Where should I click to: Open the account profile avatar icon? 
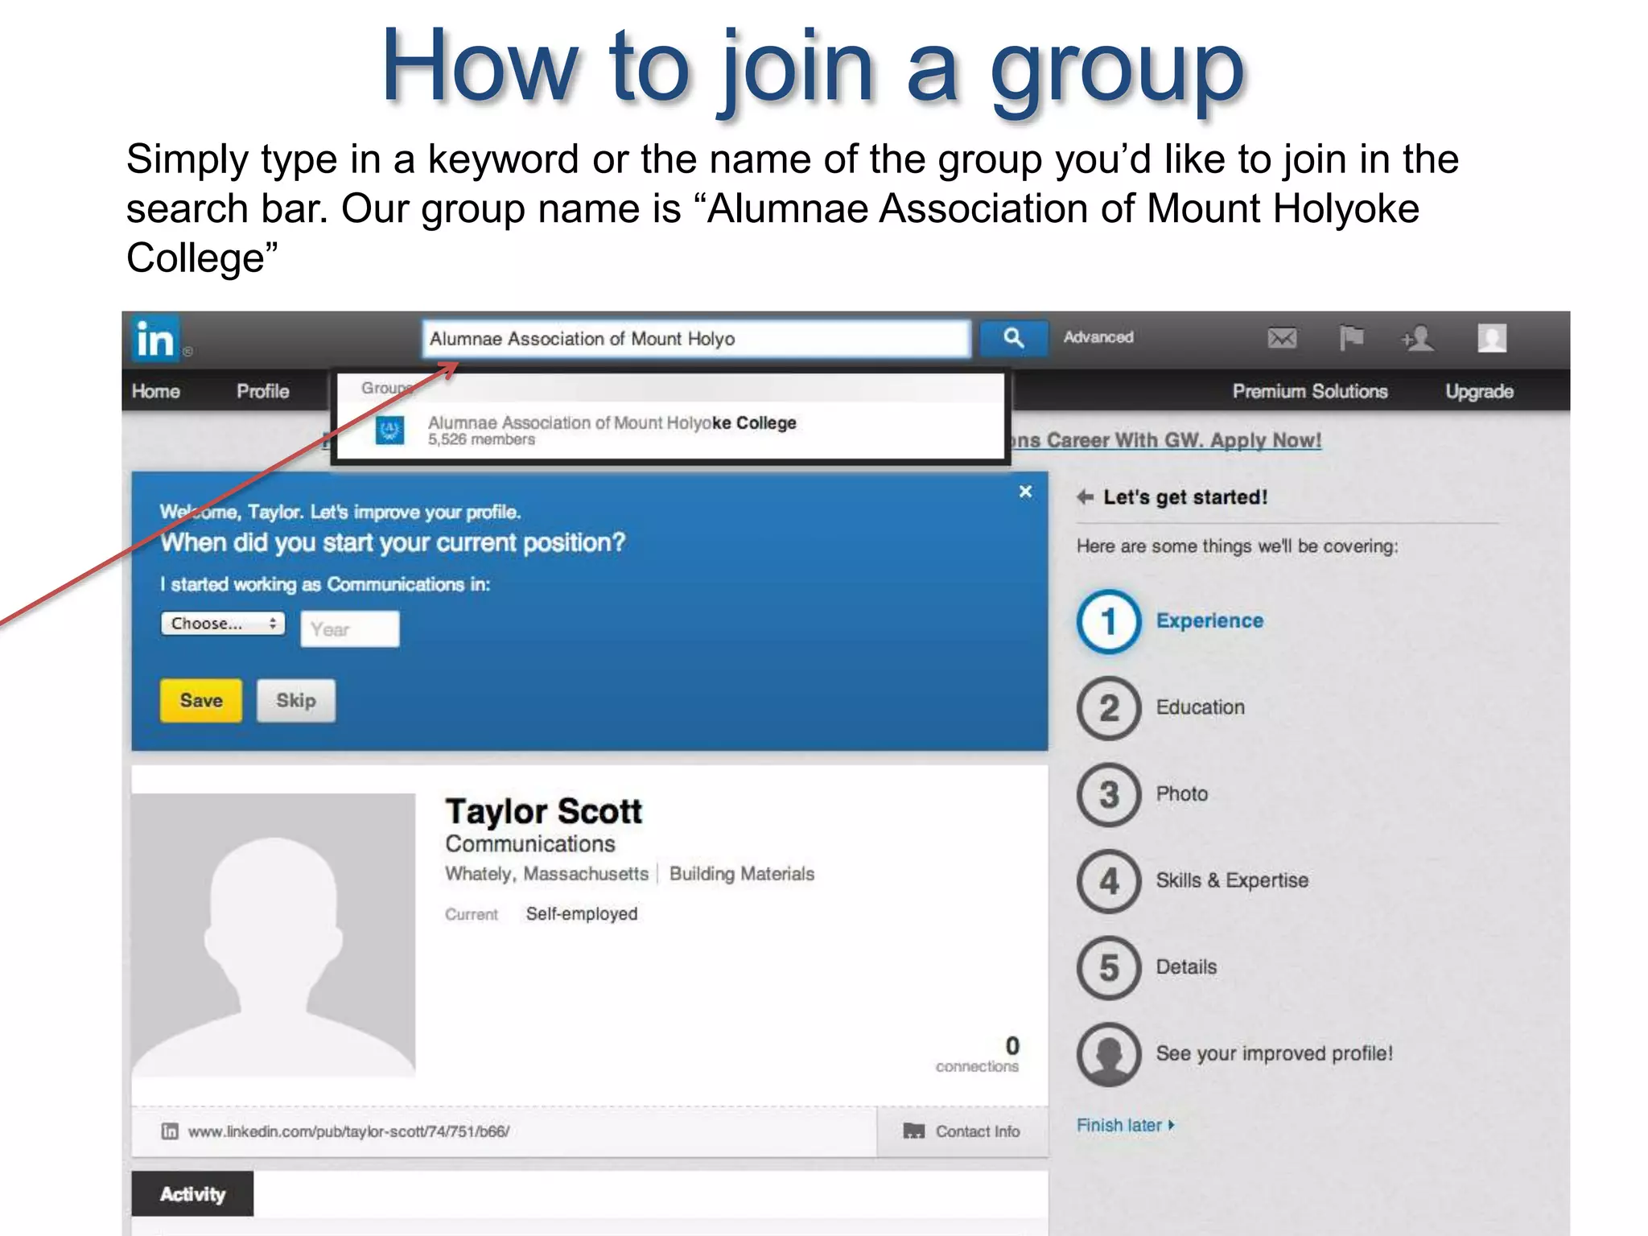tap(1492, 338)
